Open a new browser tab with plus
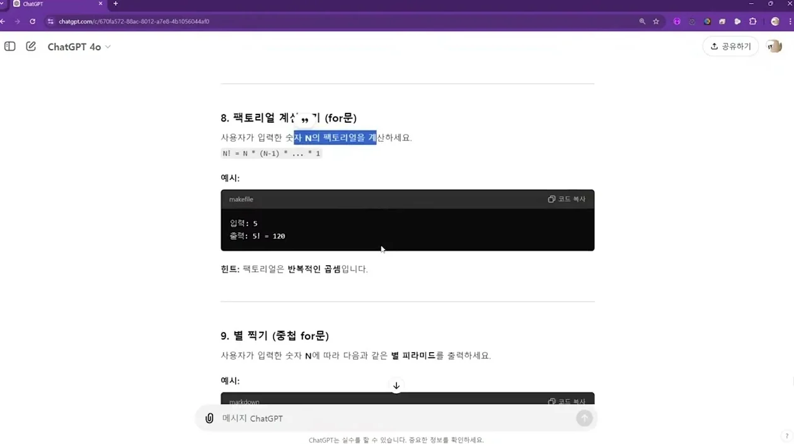The image size is (794, 444). [x=115, y=4]
